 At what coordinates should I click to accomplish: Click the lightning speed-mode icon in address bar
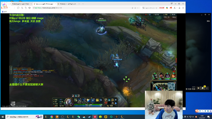(132, 8)
